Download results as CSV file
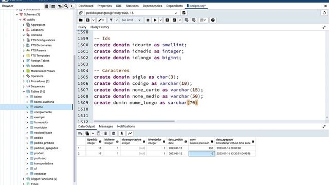 point(122,134)
